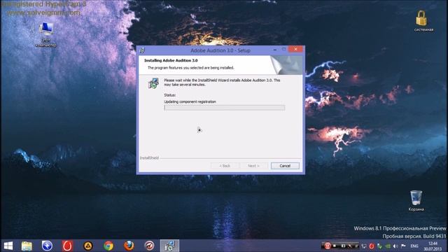Image resolution: width=448 pixels, height=252 pixels.
Task: Click the active installer taskbar button
Action: click(169, 246)
